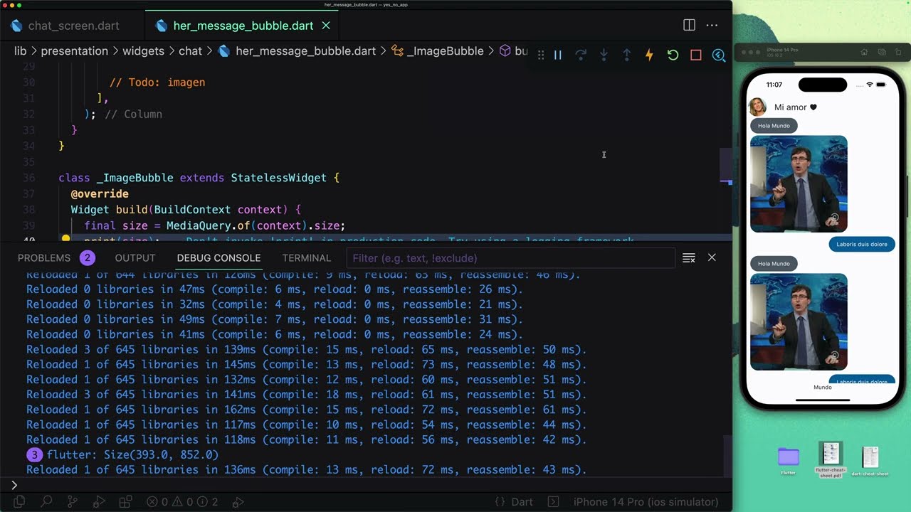Click the editor minimap scrollbar
The width and height of the screenshot is (911, 512).
(726, 166)
